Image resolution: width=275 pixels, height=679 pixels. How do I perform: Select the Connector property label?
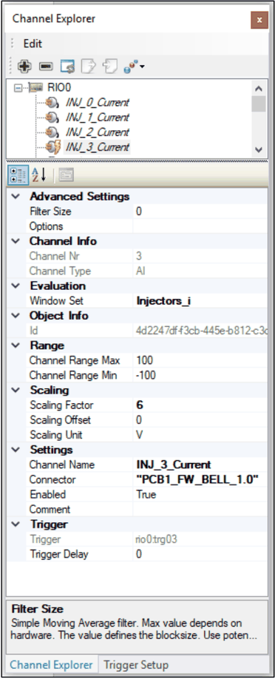tap(52, 480)
